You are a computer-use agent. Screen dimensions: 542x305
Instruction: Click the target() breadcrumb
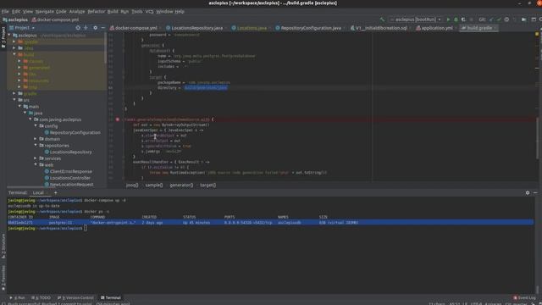click(207, 185)
